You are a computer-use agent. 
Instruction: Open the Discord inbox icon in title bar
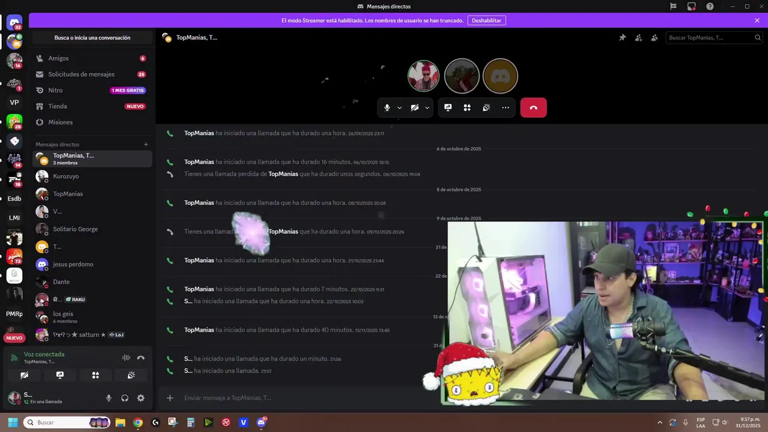(x=691, y=6)
